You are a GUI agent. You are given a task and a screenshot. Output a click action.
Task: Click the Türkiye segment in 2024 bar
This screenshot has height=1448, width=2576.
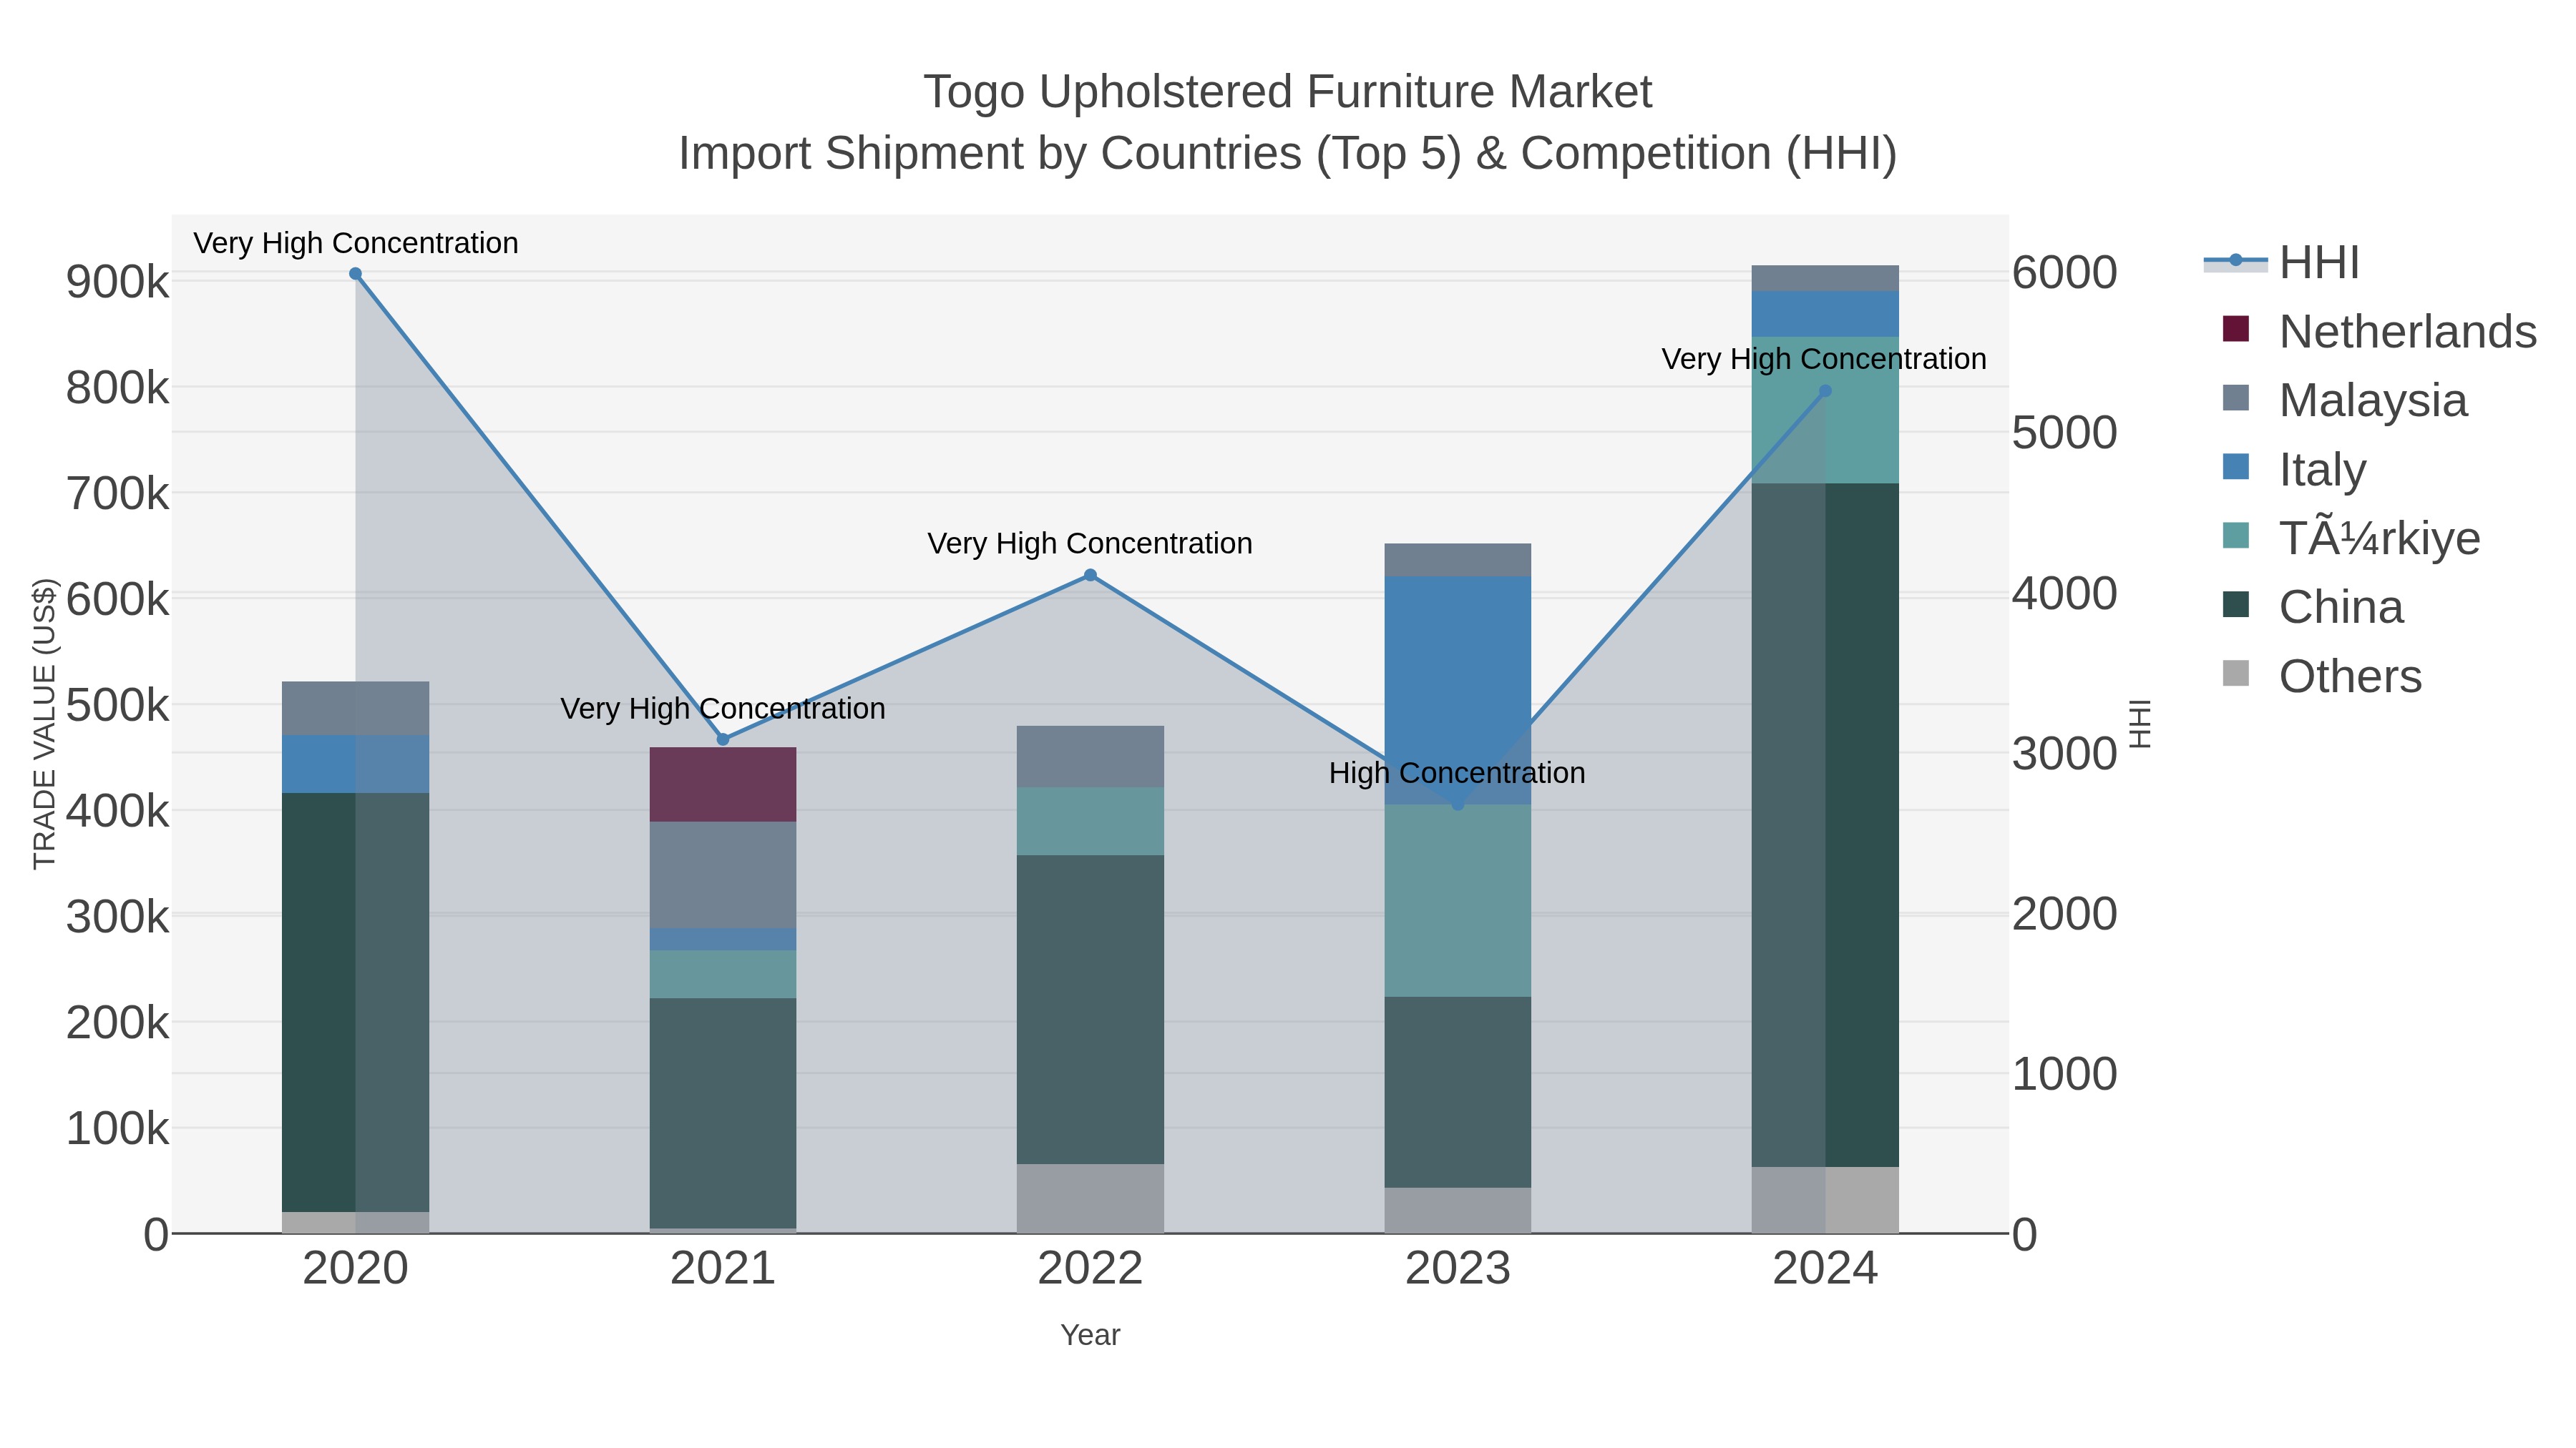(1825, 410)
